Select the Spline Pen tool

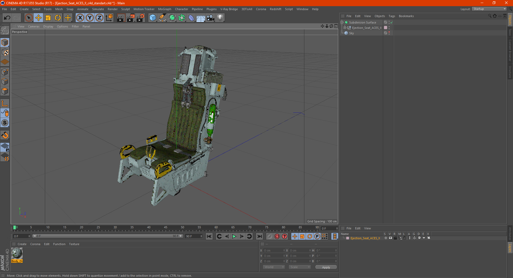pos(162,18)
